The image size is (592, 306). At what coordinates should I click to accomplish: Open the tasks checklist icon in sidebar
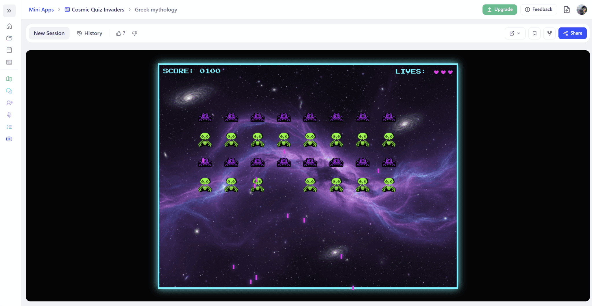coord(9,127)
